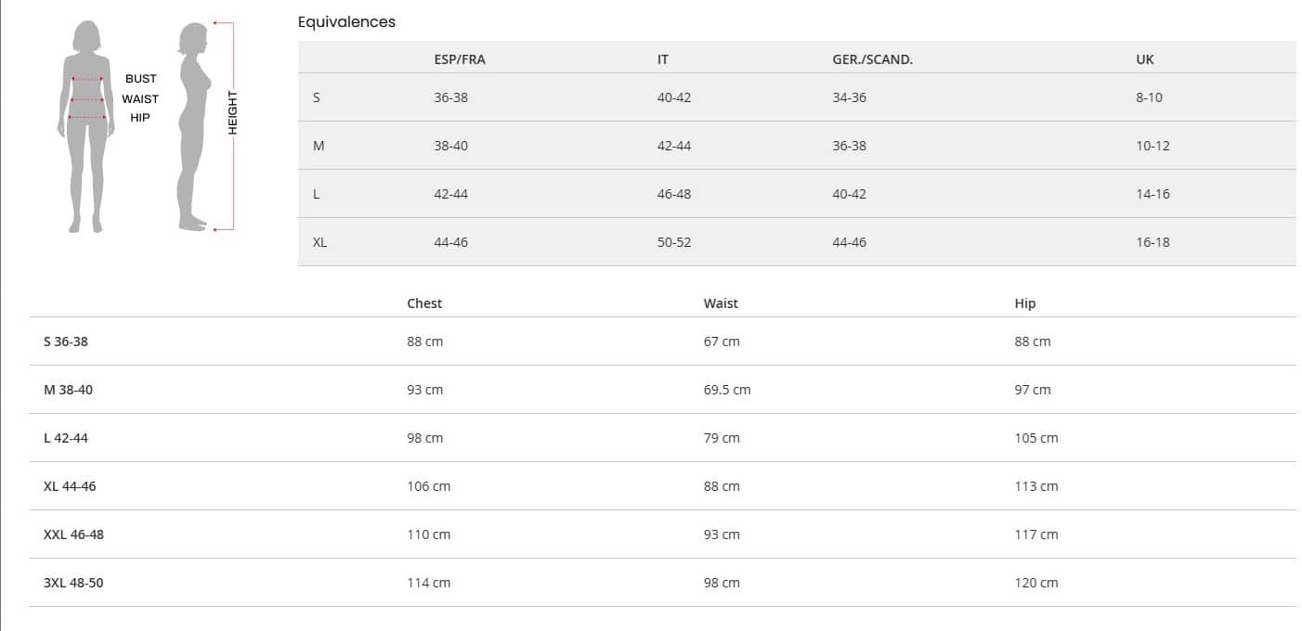Click the WAIST label beside the figure
1302x631 pixels.
(x=140, y=98)
